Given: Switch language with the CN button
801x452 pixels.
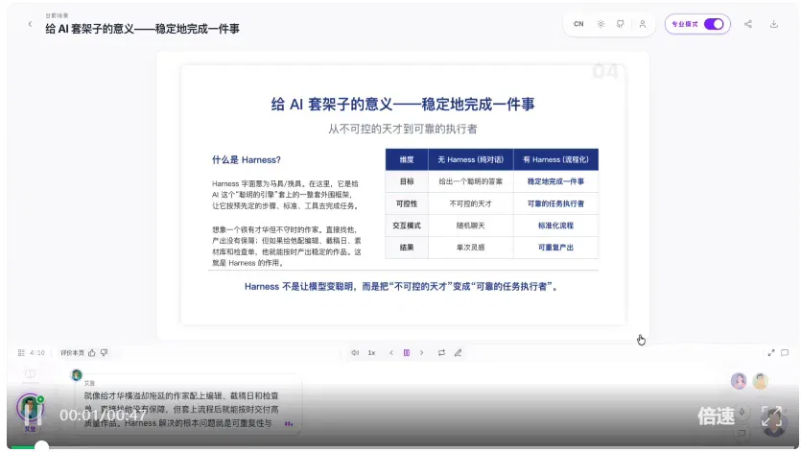Looking at the screenshot, I should (x=578, y=24).
